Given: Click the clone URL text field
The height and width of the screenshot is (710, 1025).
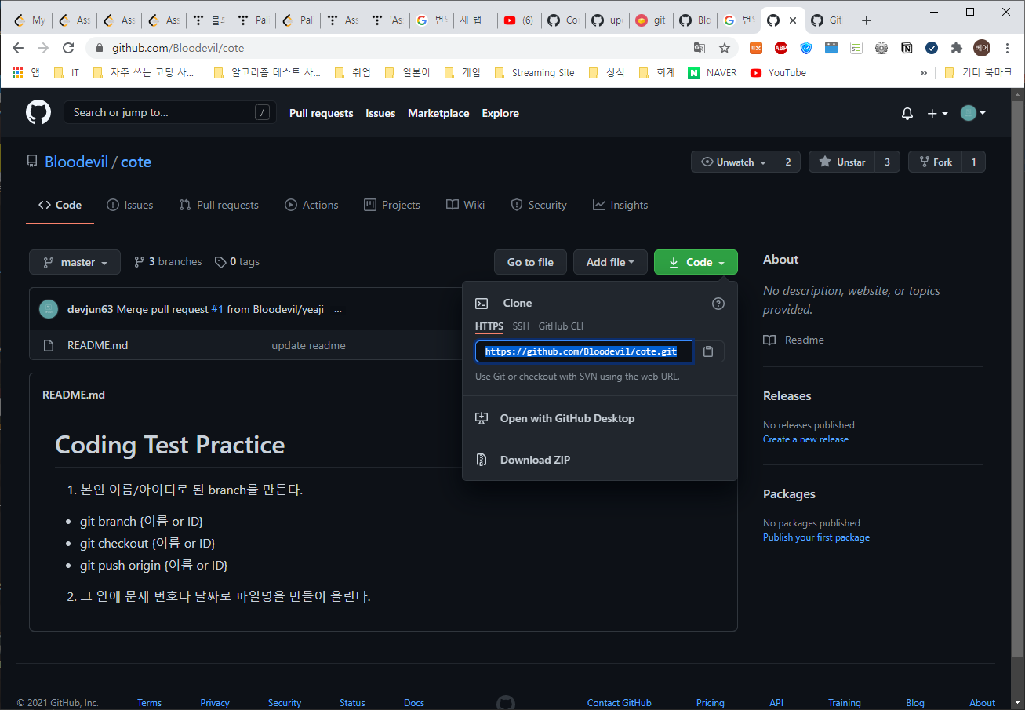Looking at the screenshot, I should (x=583, y=351).
